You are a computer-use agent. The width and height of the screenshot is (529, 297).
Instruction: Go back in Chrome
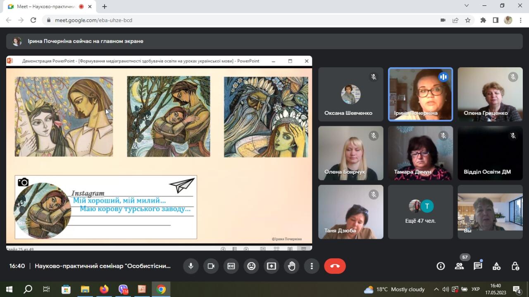[x=9, y=20]
